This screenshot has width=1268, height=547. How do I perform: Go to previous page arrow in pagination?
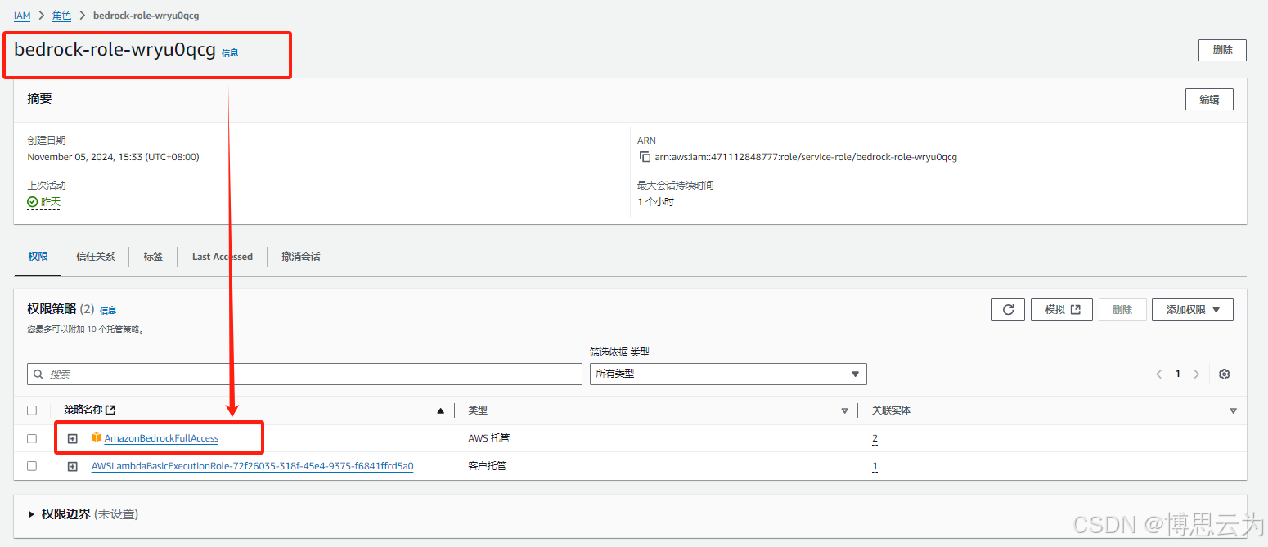coord(1158,374)
